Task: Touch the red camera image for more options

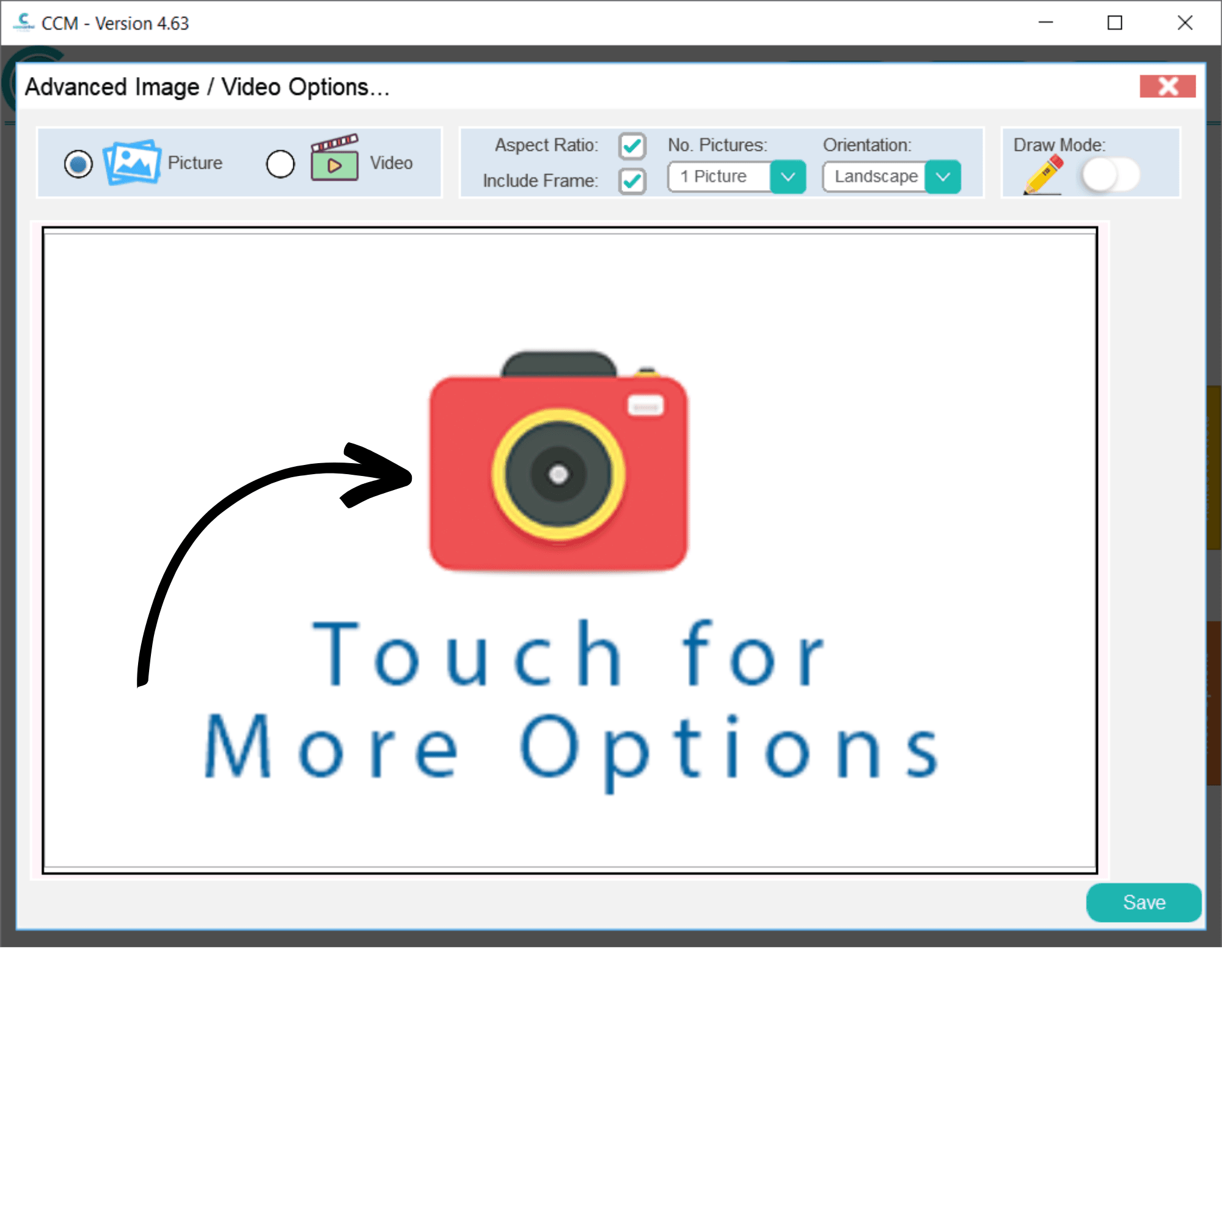Action: coord(558,462)
